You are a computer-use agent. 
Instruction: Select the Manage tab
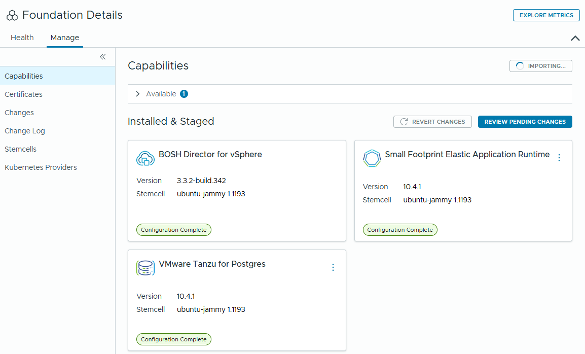click(x=65, y=38)
